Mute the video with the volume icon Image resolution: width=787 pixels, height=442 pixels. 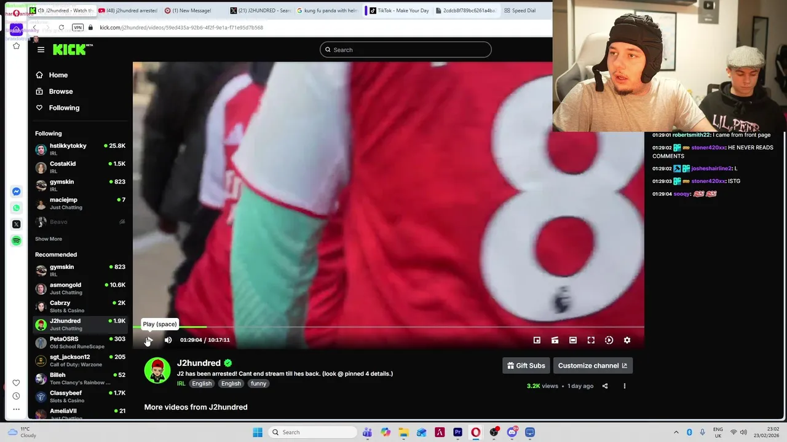168,340
